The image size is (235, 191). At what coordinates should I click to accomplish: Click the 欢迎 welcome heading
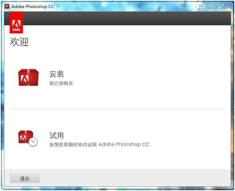click(19, 42)
